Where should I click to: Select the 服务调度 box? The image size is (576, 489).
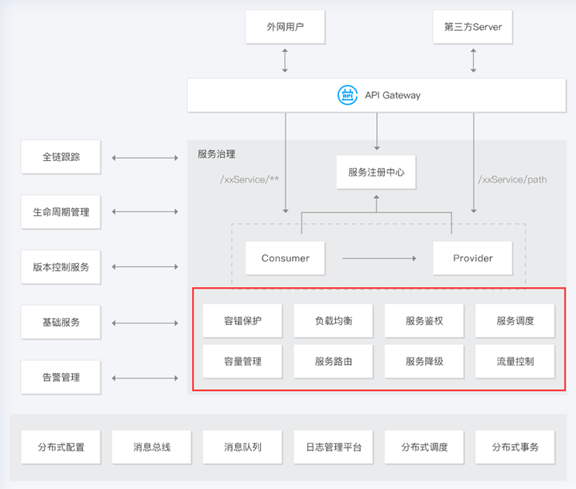[x=515, y=321]
